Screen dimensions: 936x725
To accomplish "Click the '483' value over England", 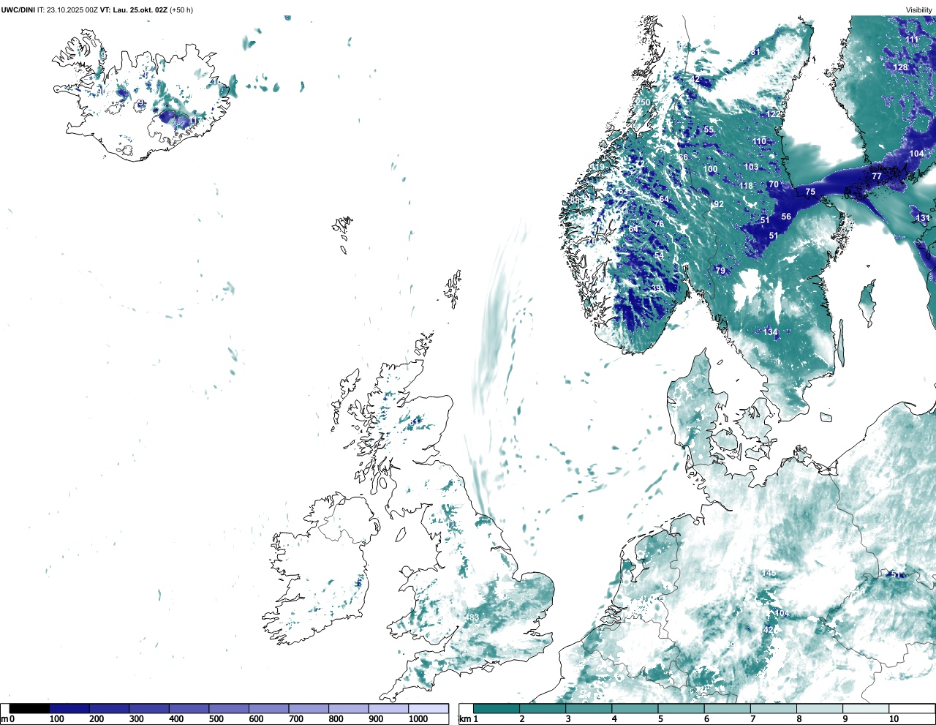I will tap(472, 617).
